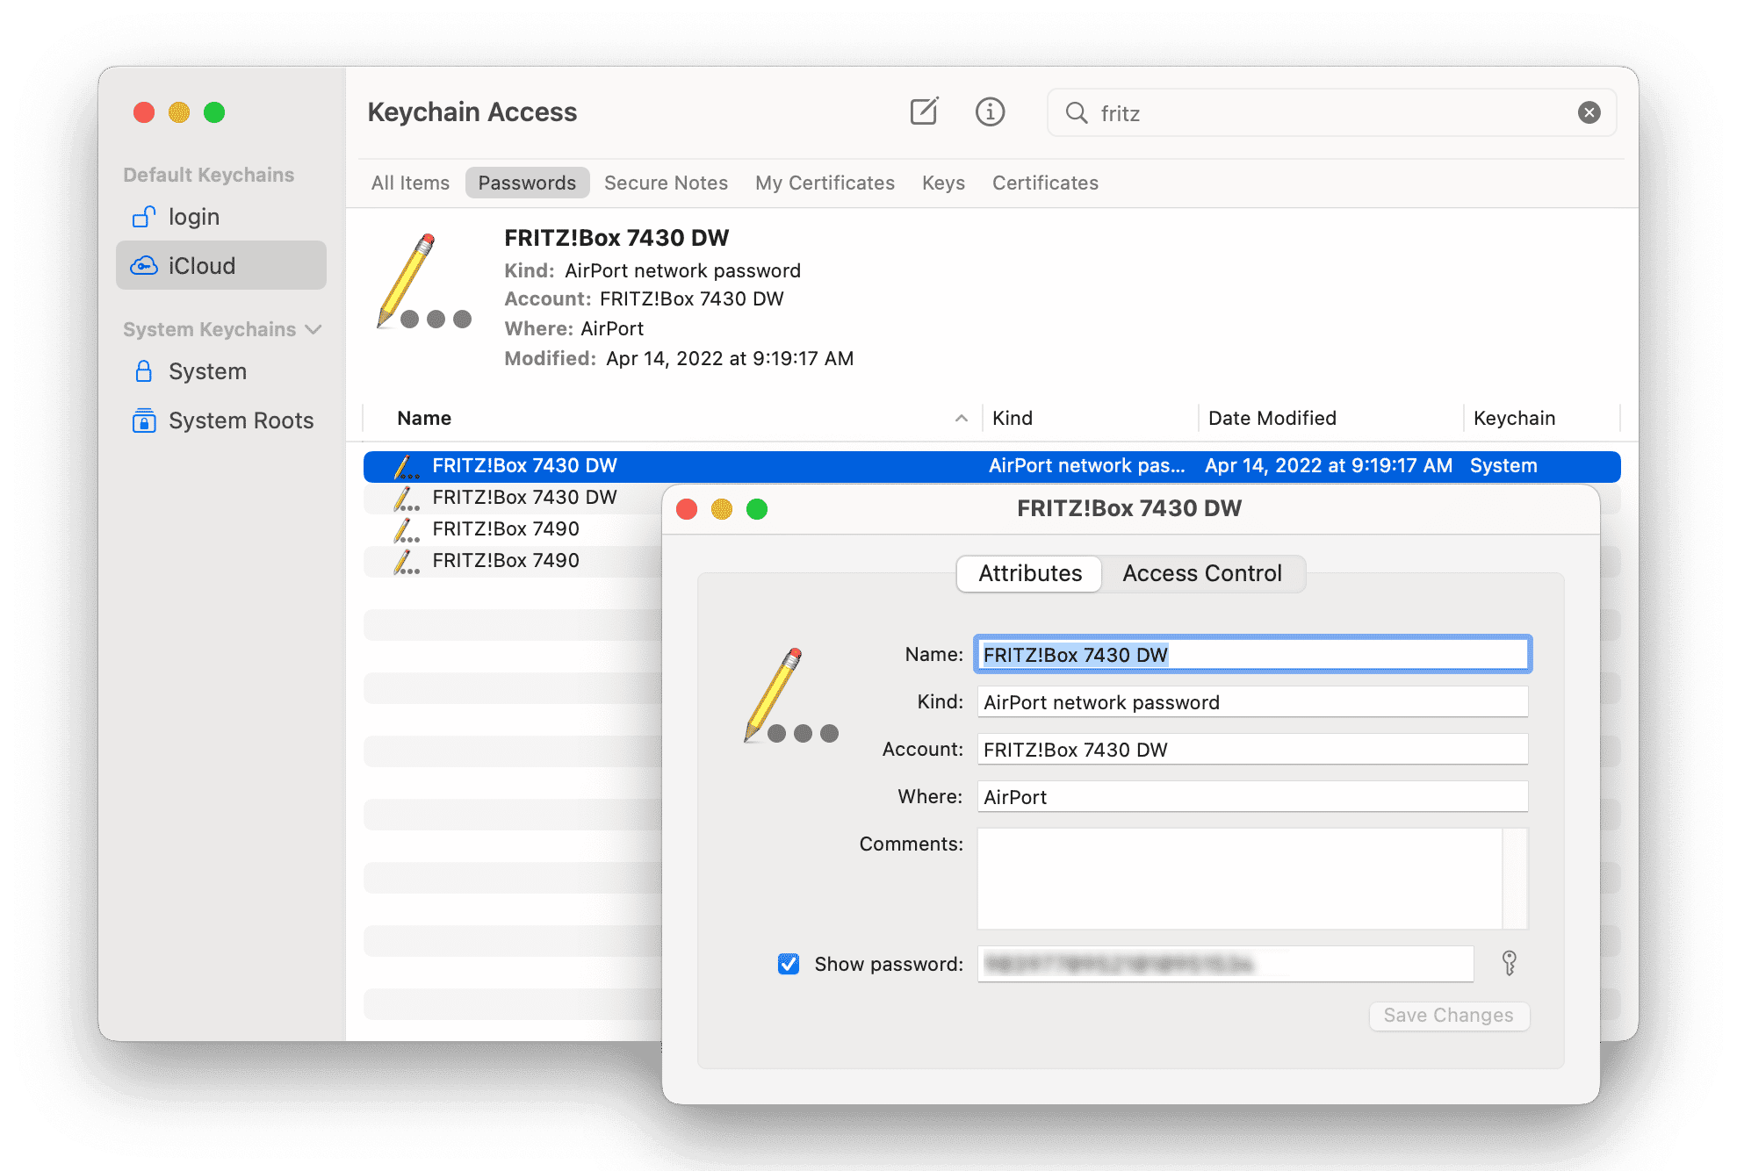Click the Name input field

[1250, 655]
